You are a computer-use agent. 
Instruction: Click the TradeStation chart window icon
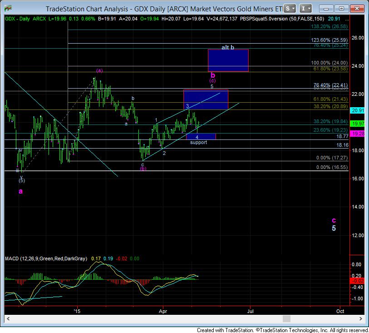click(8, 9)
